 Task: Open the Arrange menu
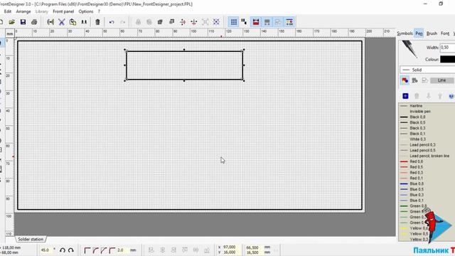[23, 11]
